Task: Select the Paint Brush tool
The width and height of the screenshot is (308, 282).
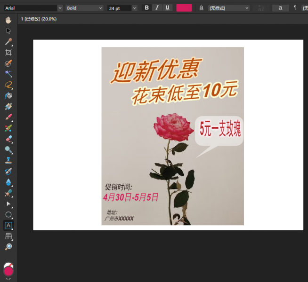Action: [8, 117]
